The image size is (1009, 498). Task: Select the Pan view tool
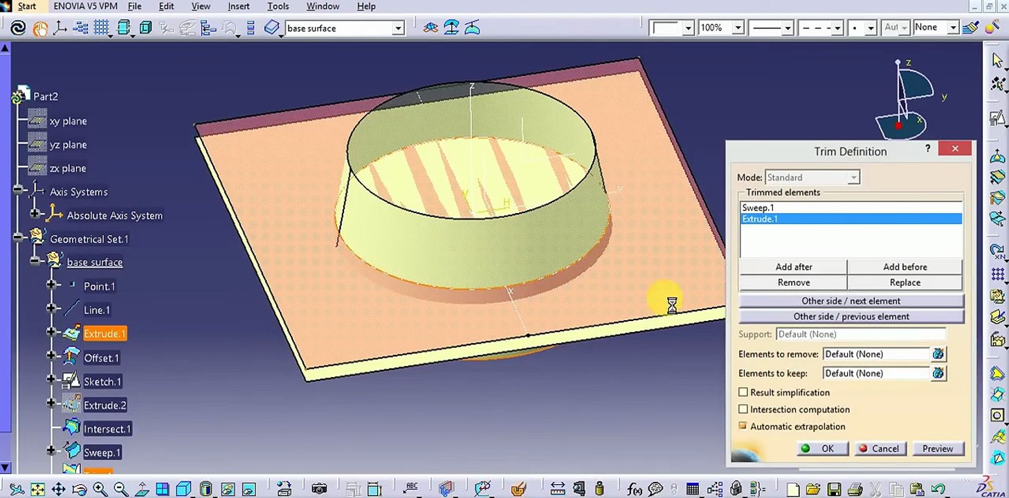click(59, 490)
